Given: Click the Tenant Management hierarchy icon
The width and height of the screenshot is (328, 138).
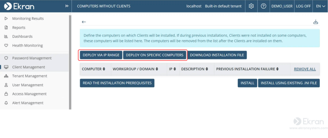Looking at the screenshot, I should coord(6,76).
